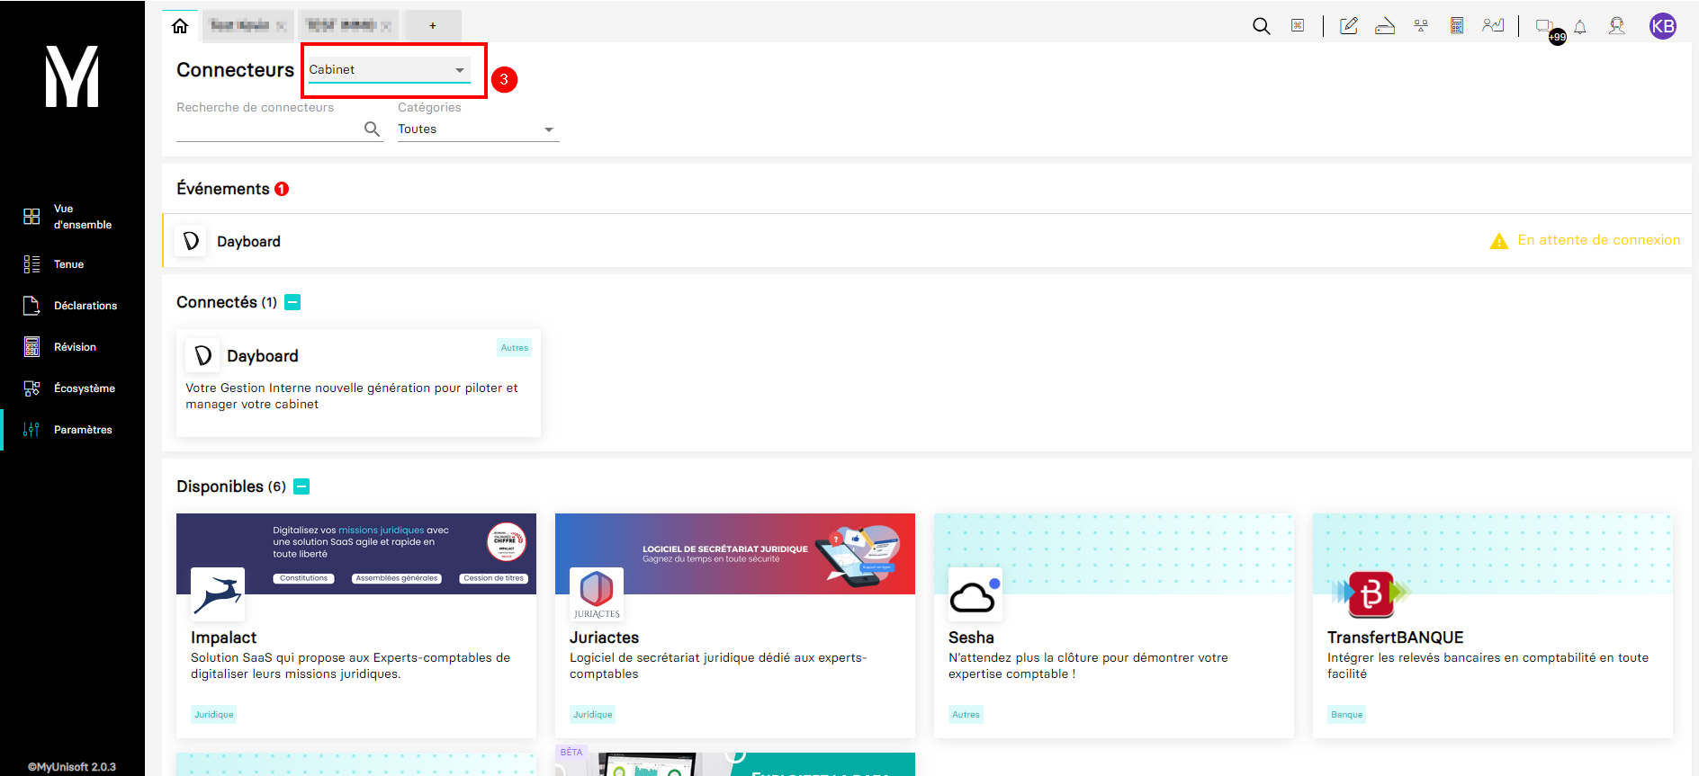Open the notifications bell
The image size is (1699, 776).
click(1580, 27)
